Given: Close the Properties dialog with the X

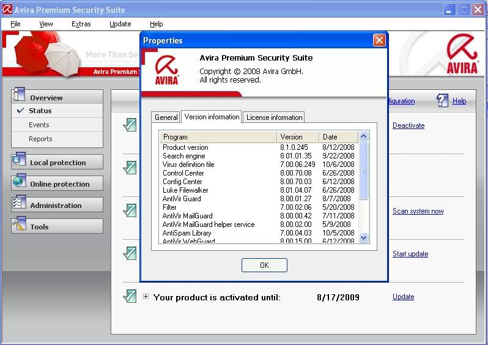Looking at the screenshot, I should point(379,40).
